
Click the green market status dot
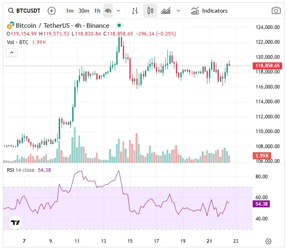pyautogui.click(x=119, y=25)
